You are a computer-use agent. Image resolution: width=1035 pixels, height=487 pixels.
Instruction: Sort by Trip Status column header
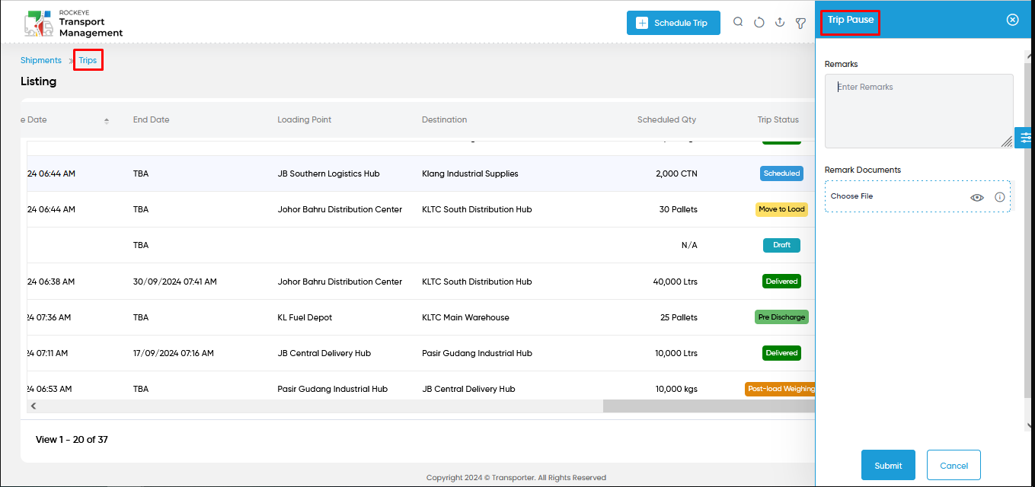778,119
